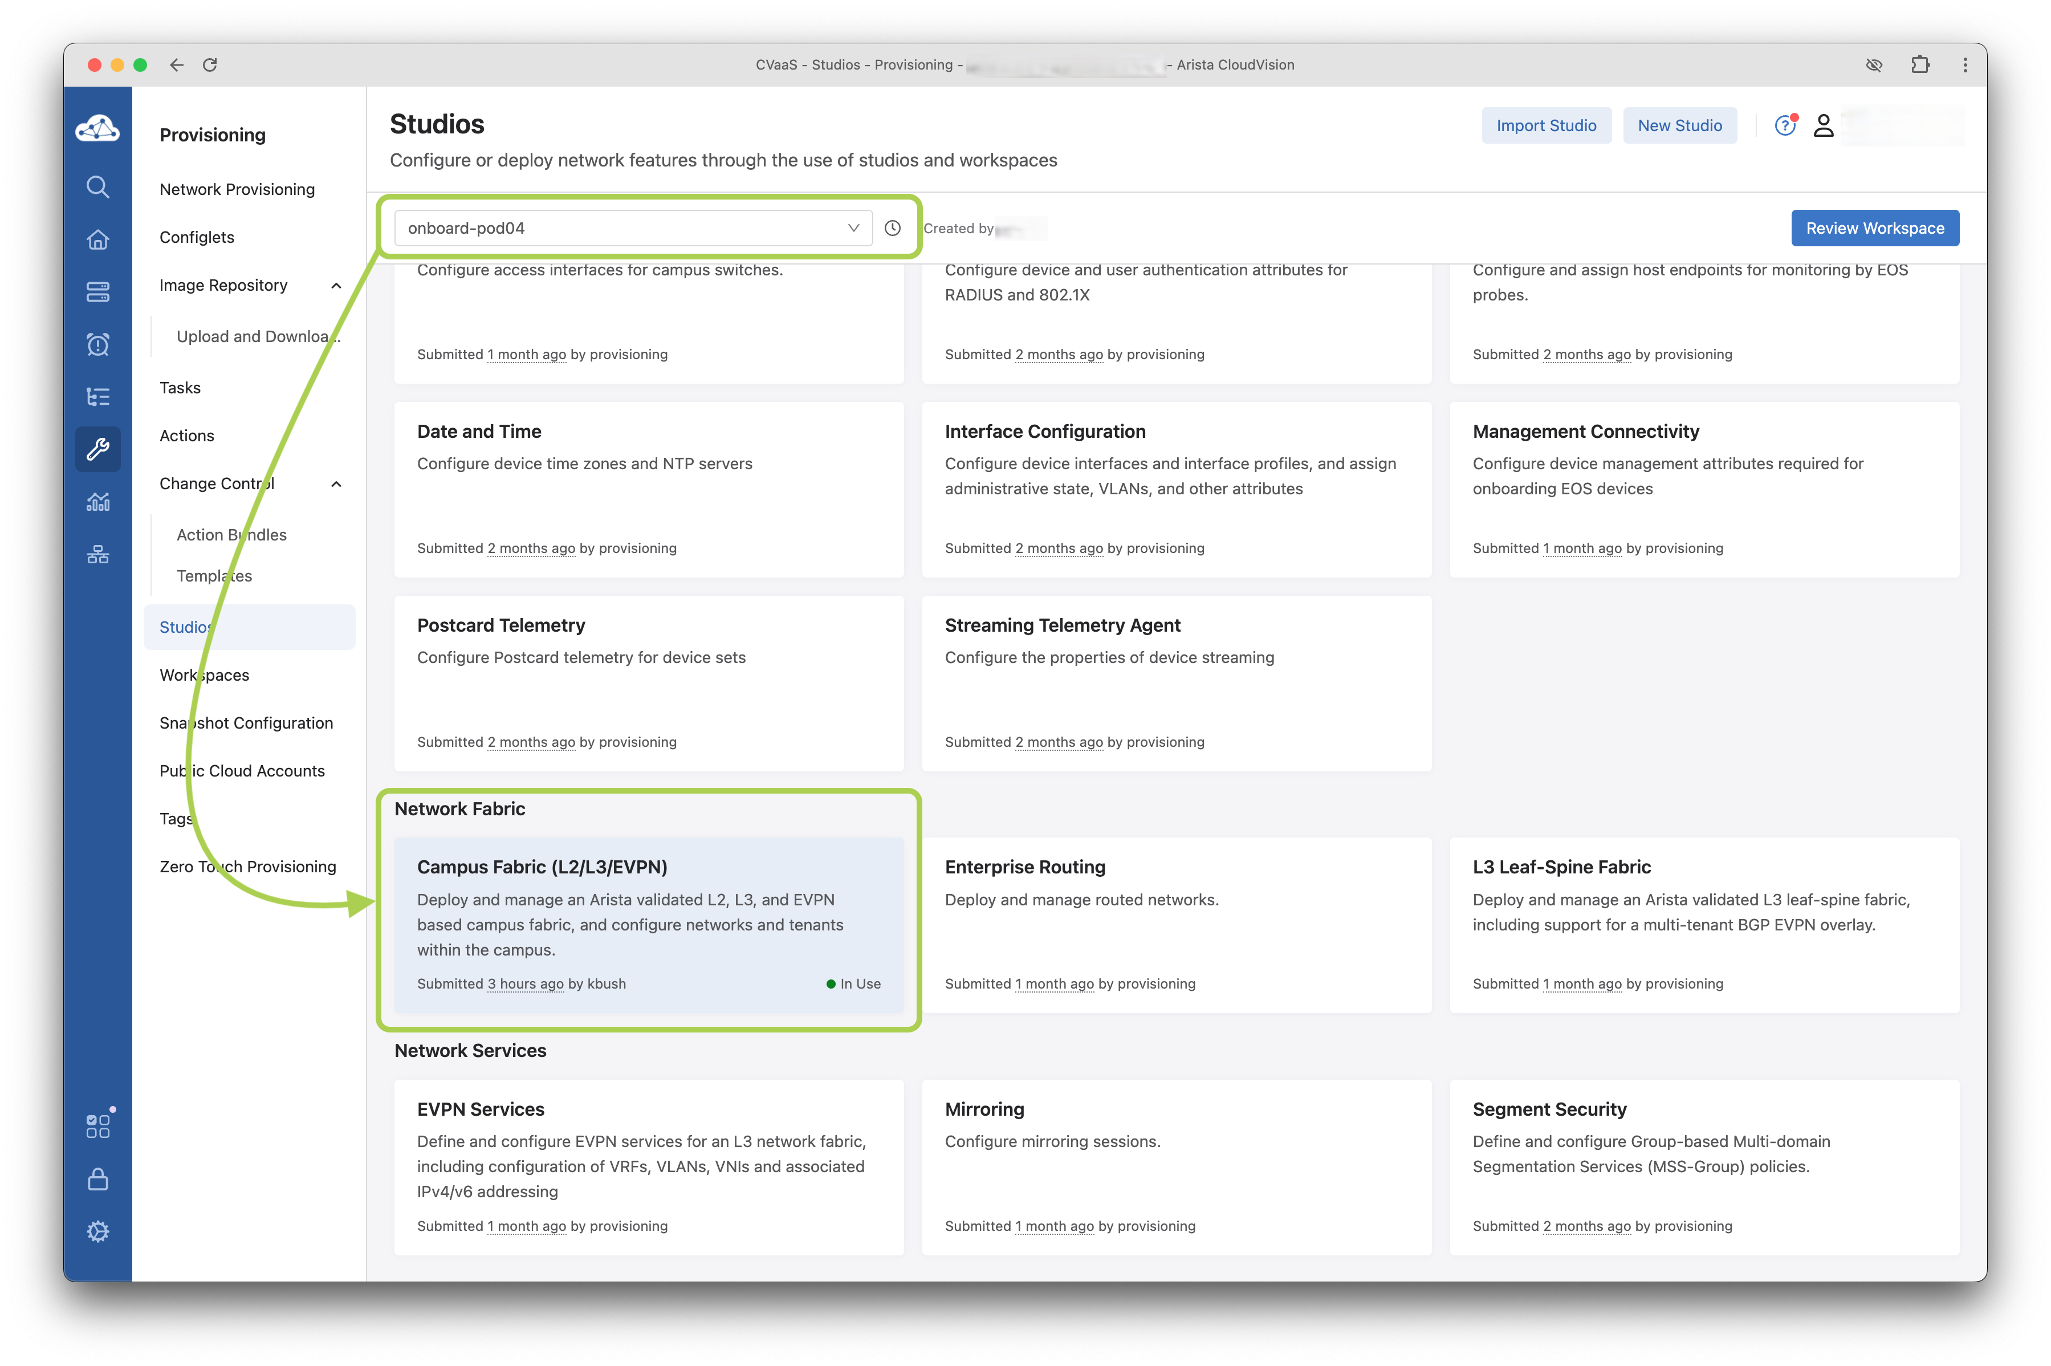Click the Import Studio button

click(1546, 127)
